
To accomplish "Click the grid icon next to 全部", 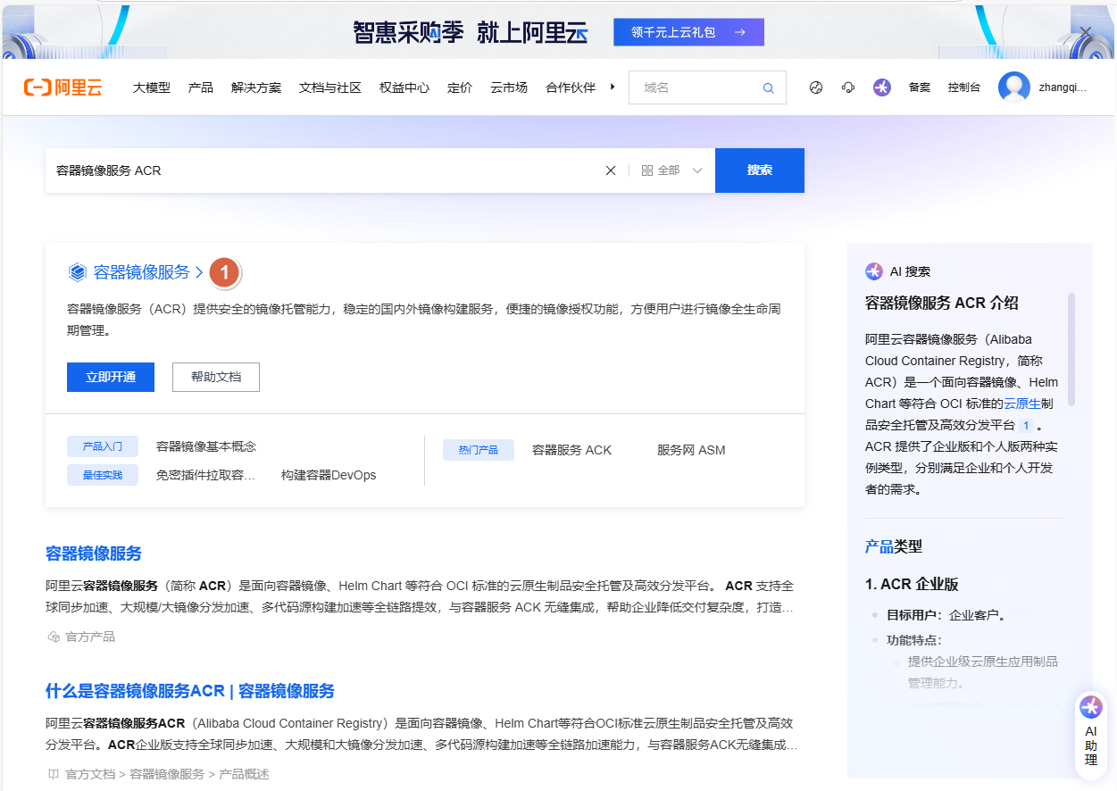I will [647, 171].
